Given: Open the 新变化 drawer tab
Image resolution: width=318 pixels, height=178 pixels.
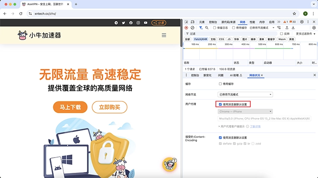Looking at the screenshot, I should click(207, 75).
